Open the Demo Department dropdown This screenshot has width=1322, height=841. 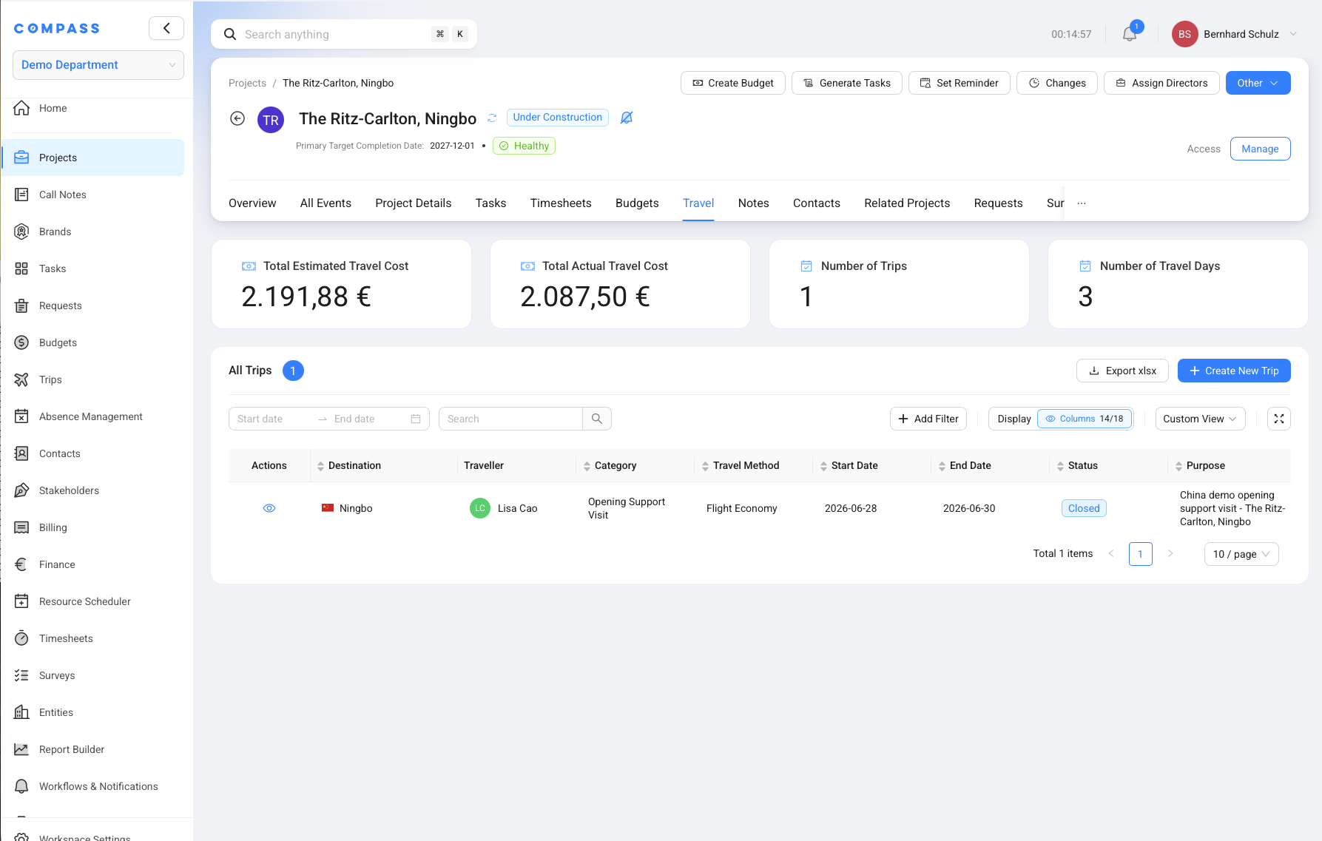(98, 65)
